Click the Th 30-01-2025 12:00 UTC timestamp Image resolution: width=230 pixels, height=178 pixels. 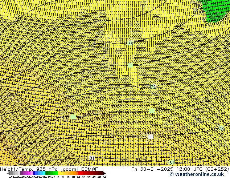180,169
